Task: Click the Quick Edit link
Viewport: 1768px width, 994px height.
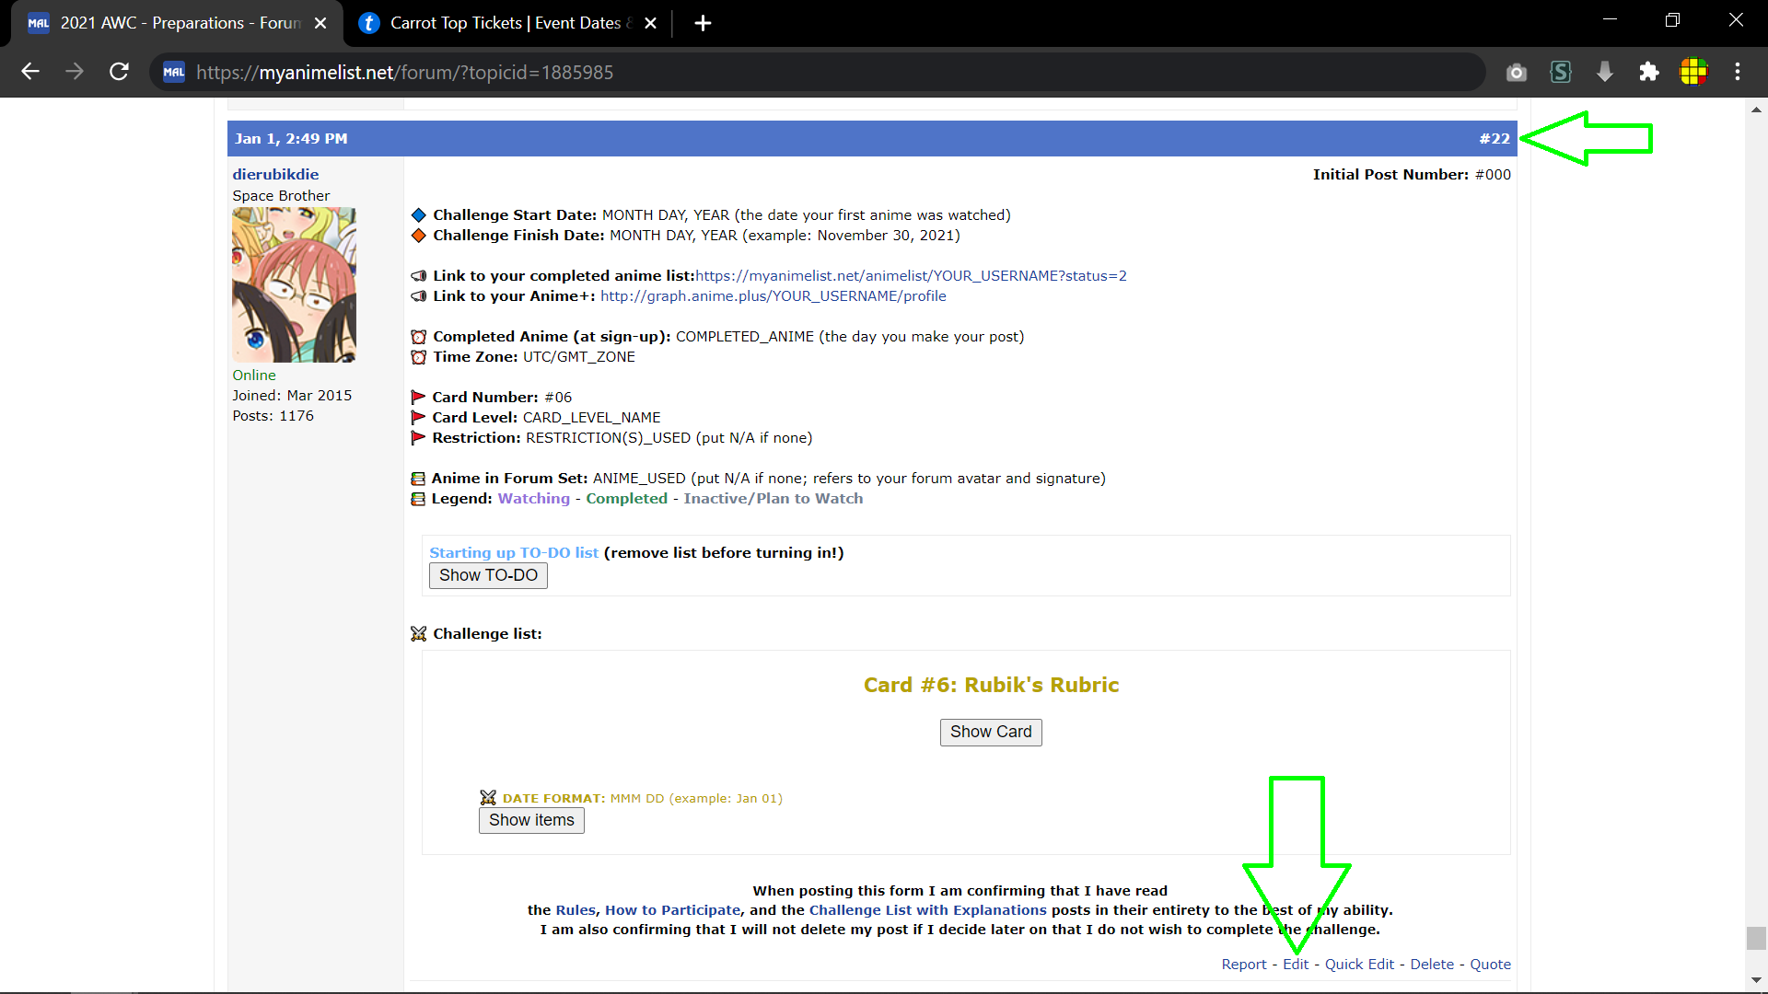Action: pyautogui.click(x=1359, y=965)
